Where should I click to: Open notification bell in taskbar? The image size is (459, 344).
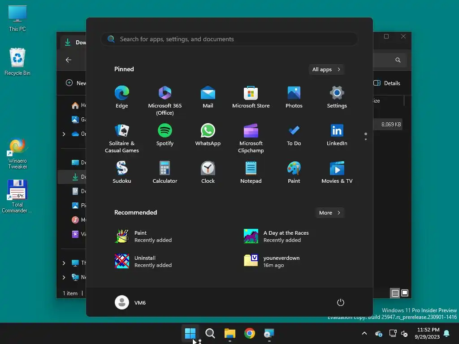(447, 333)
